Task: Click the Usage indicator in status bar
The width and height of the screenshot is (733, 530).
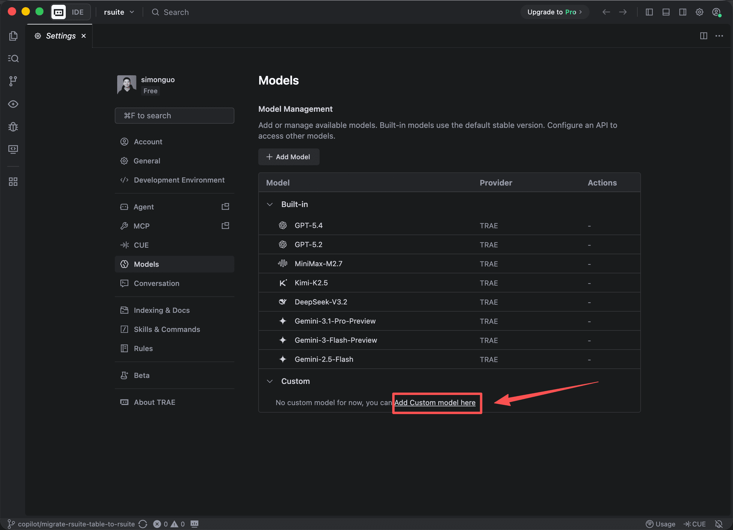Action: pyautogui.click(x=661, y=524)
